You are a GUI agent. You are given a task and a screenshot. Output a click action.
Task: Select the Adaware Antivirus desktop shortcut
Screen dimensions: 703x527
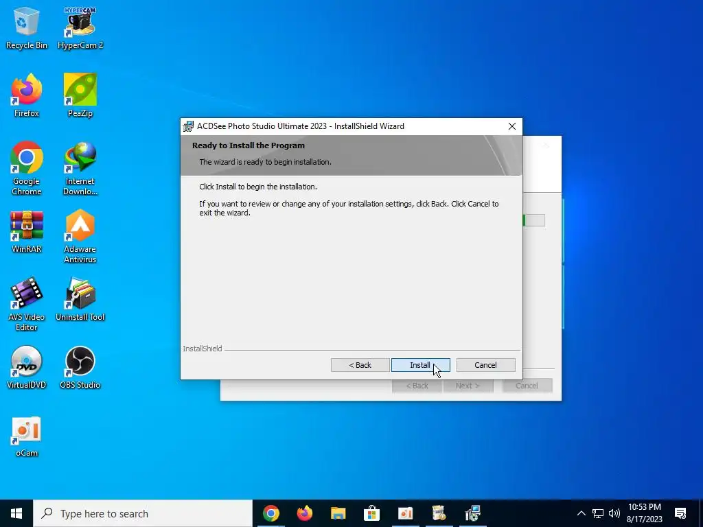pyautogui.click(x=80, y=237)
